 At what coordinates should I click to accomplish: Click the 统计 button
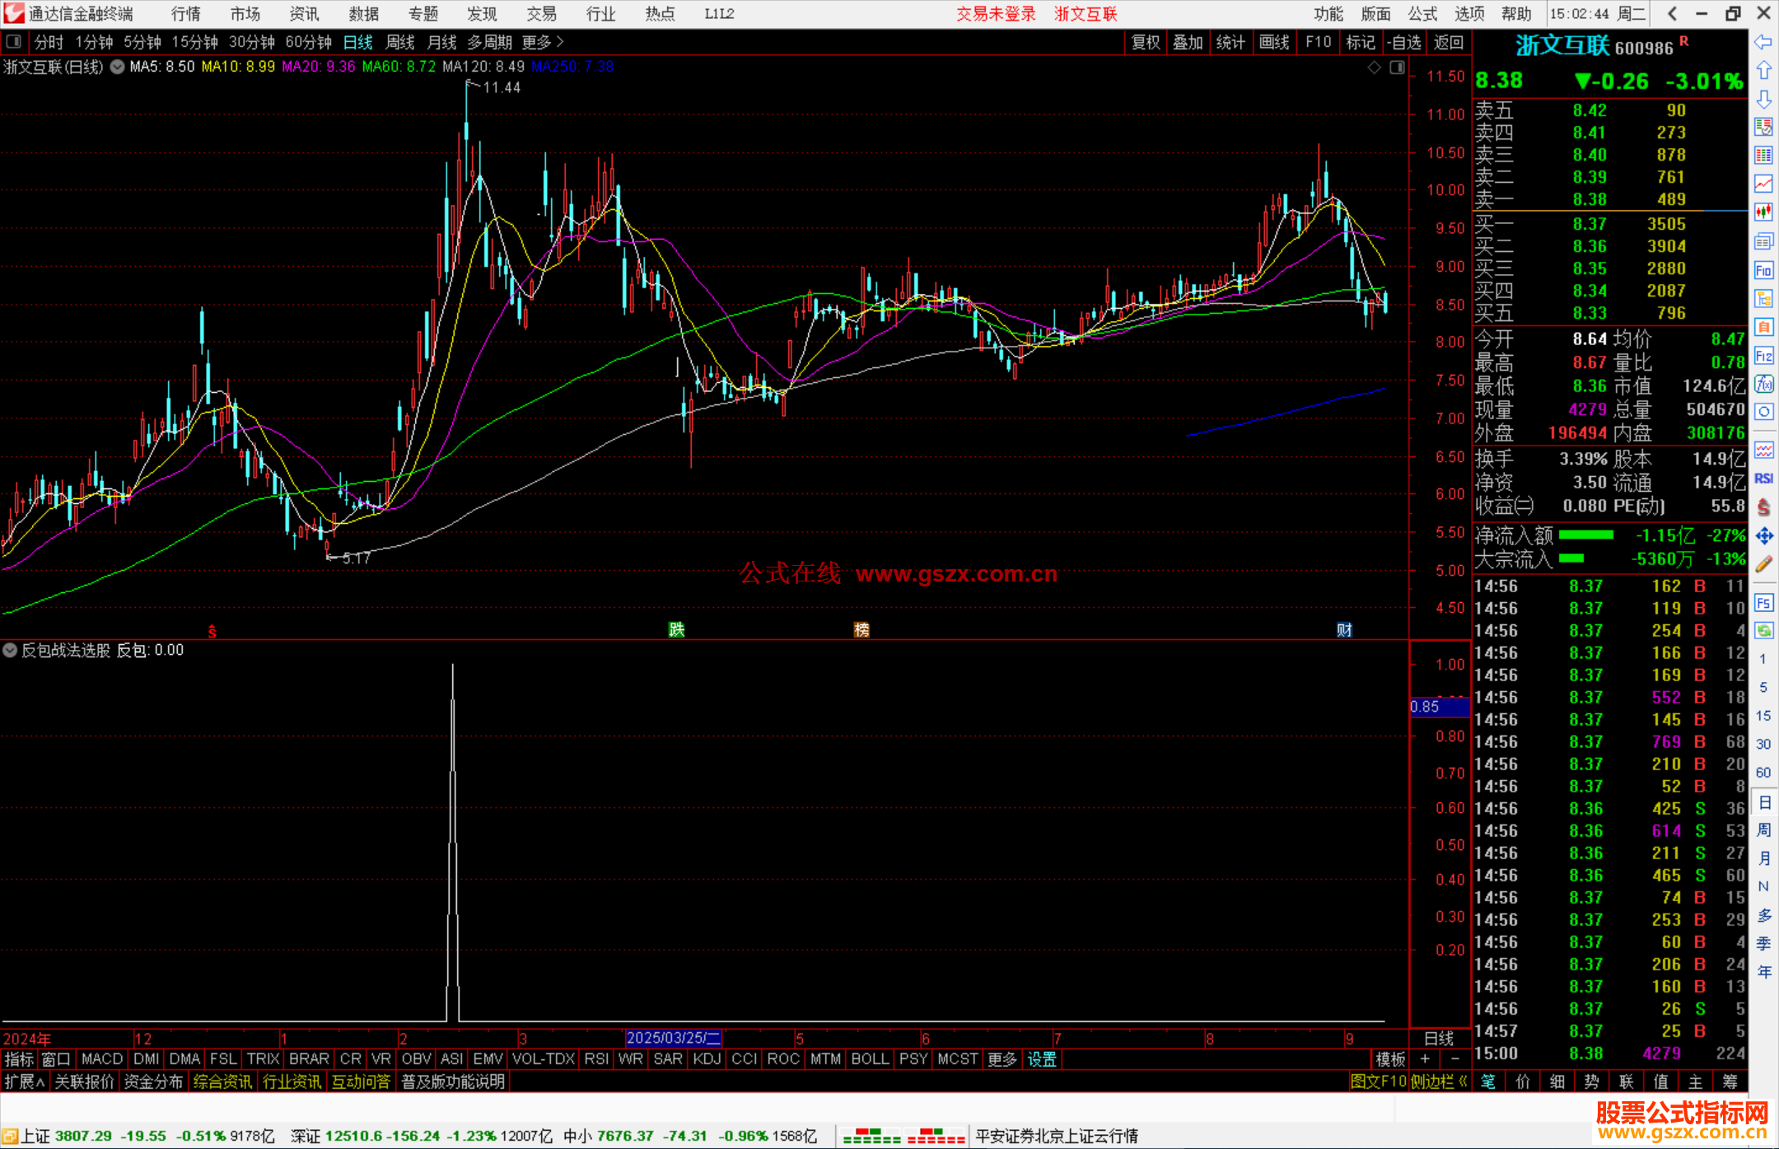1230,42
